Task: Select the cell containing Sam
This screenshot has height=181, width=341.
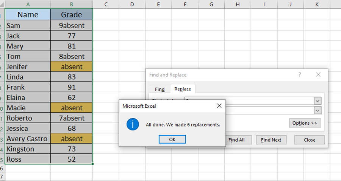Action: pos(28,25)
